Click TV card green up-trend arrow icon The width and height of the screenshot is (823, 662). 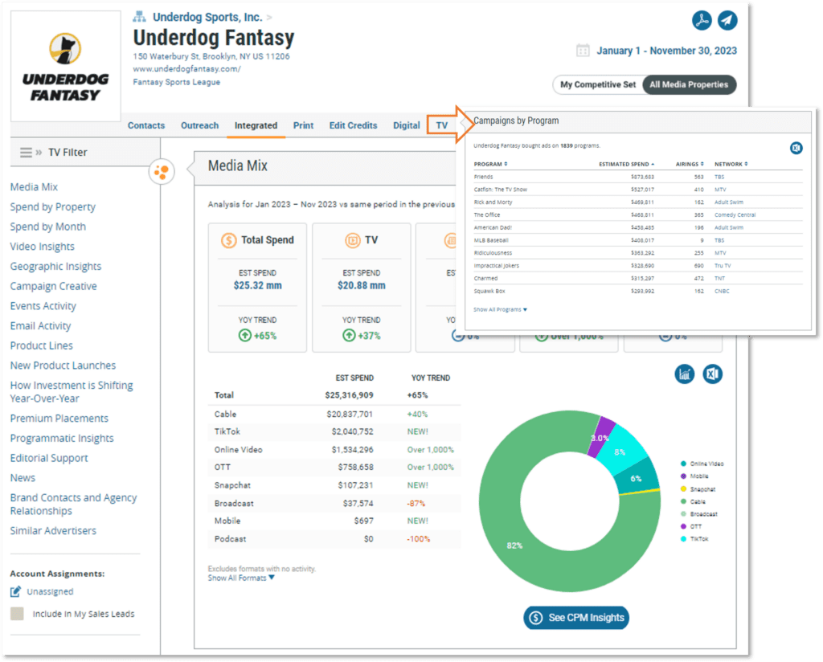coord(349,335)
